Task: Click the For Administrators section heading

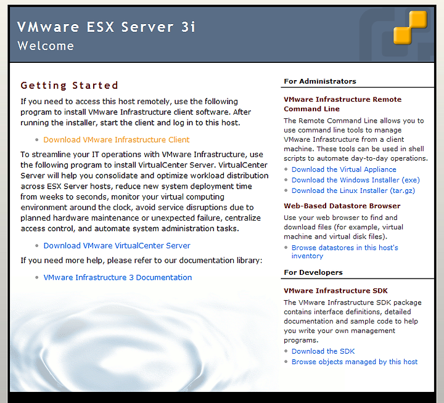Action: pyautogui.click(x=320, y=81)
